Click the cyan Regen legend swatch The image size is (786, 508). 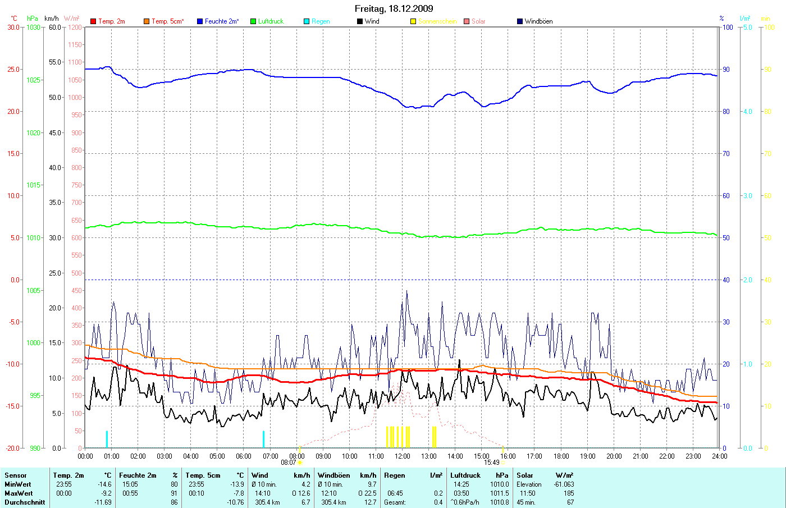tap(307, 21)
